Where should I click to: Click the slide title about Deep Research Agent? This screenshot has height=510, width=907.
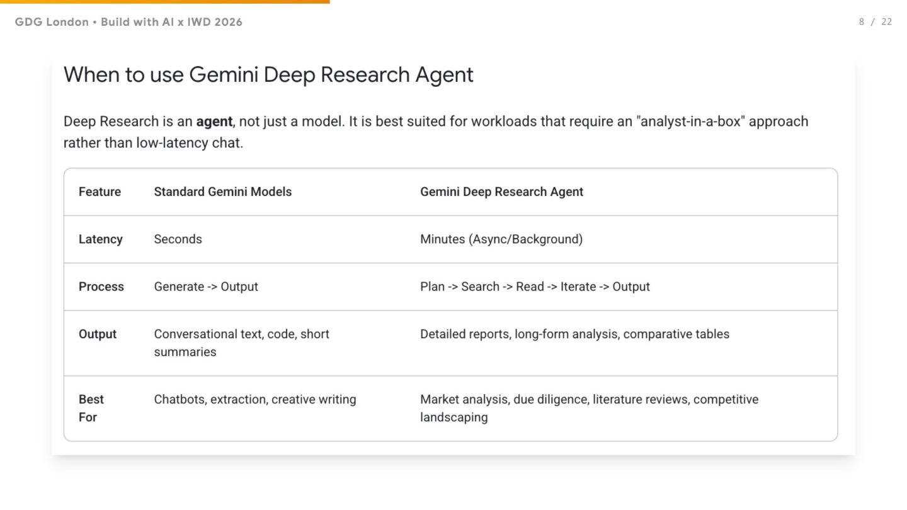point(268,75)
